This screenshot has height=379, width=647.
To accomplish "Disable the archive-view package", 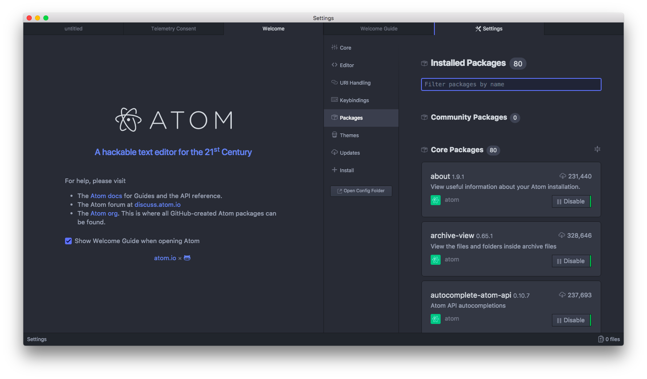I will point(571,261).
